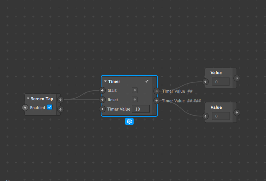Select the top Value node title
266x181 pixels.
[x=216, y=73]
